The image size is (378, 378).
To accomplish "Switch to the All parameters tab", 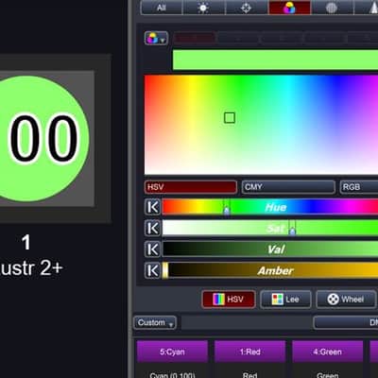I will pos(162,8).
